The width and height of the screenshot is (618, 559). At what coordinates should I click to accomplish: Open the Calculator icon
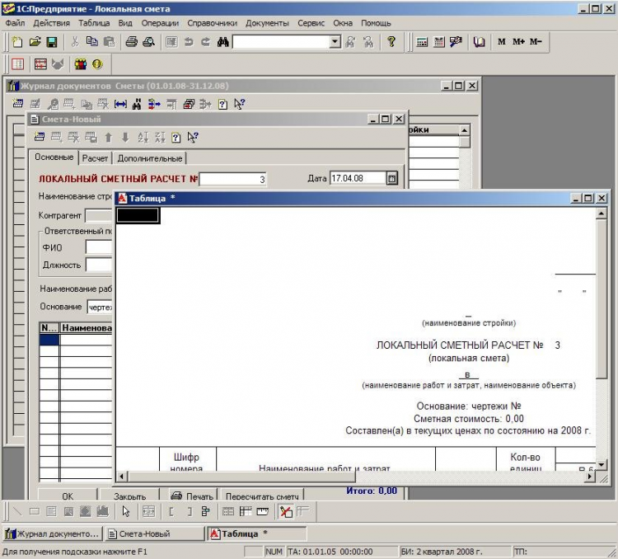[x=422, y=42]
